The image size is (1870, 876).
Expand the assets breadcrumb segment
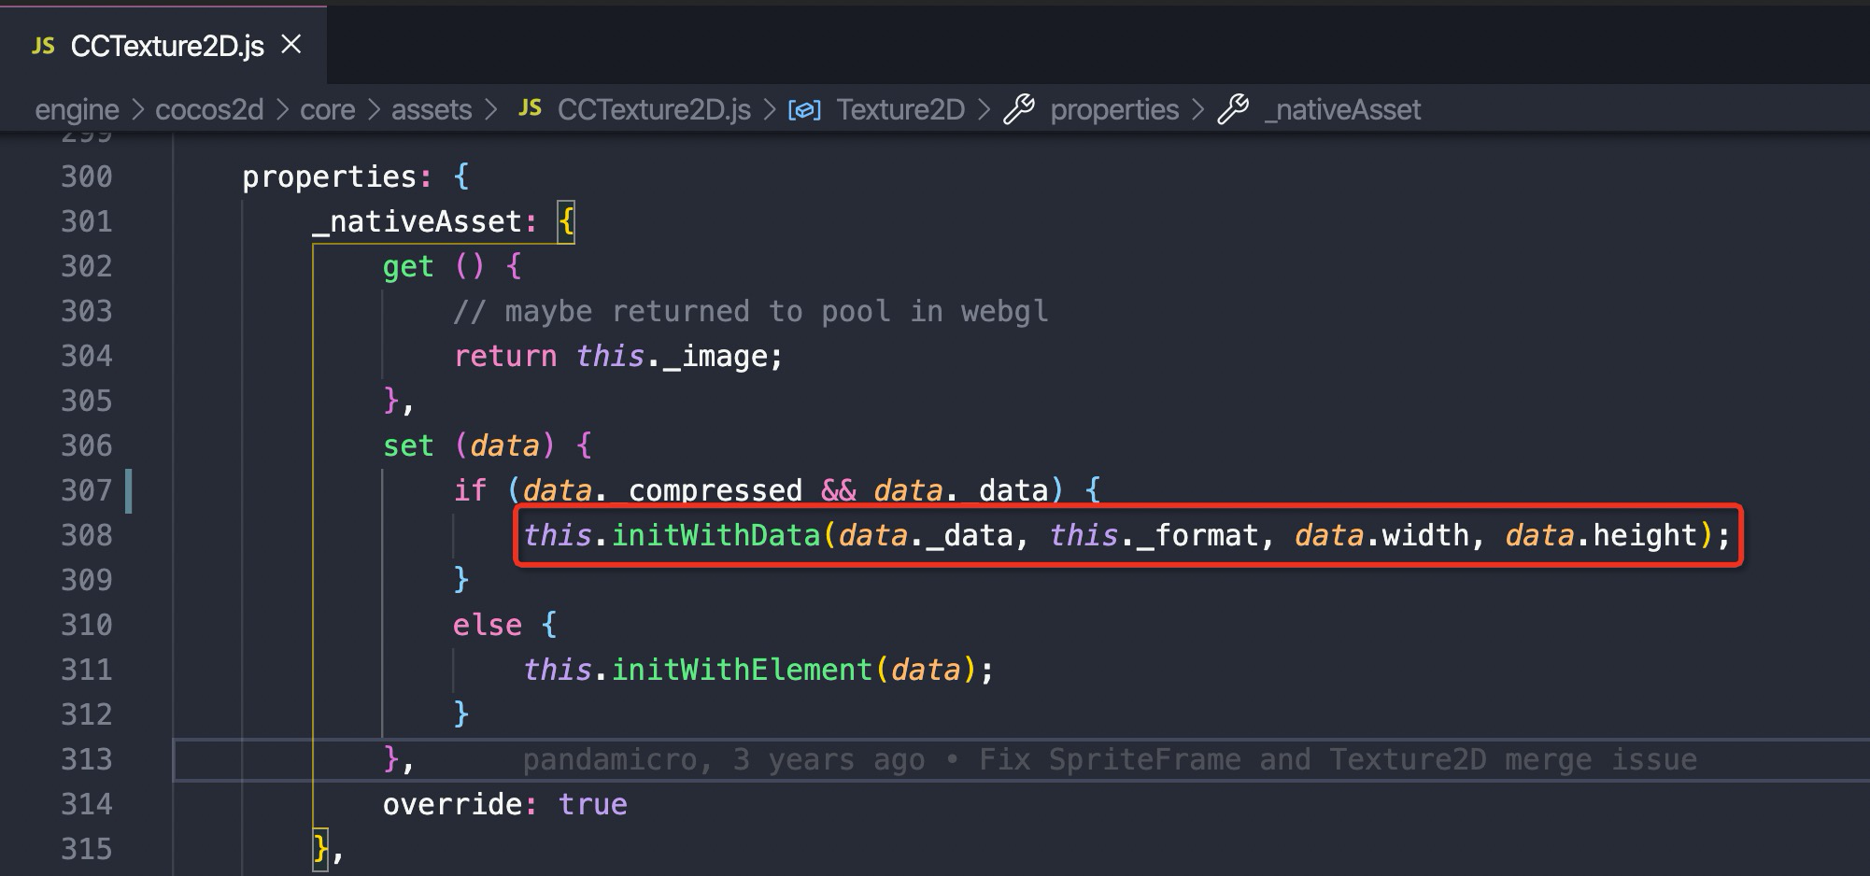[x=431, y=110]
